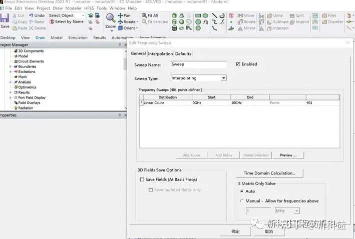This screenshot has width=355, height=239.
Task: Switch to the Simulation ribbon tab
Action: (78, 38)
